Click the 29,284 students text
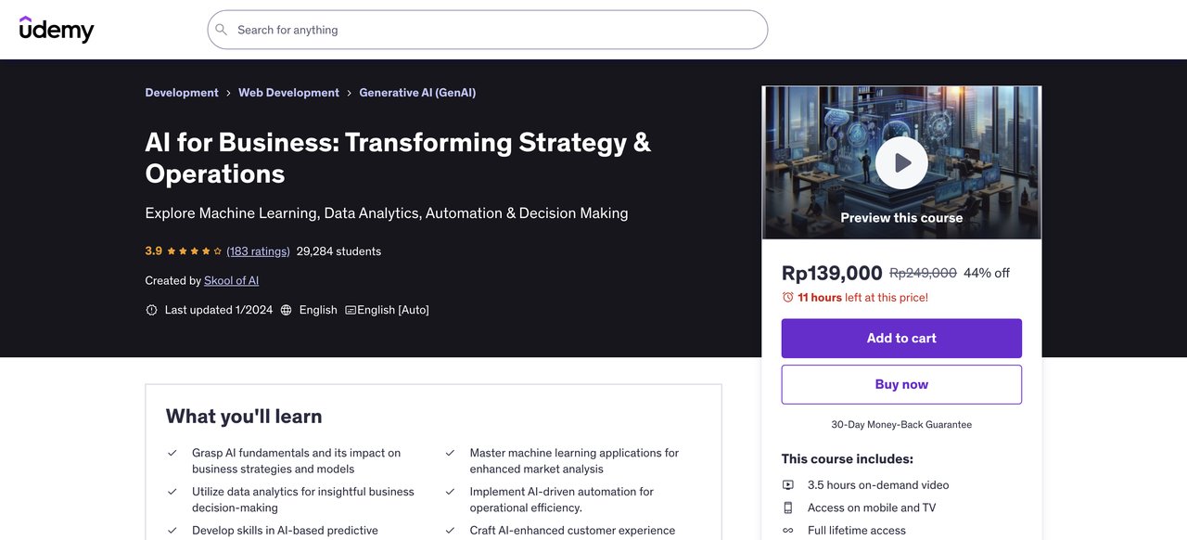This screenshot has height=540, width=1187. pos(338,251)
